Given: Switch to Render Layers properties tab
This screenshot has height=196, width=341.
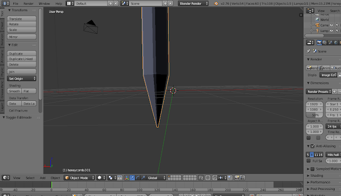Looking at the screenshot, I should pyautogui.click(x=324, y=43).
